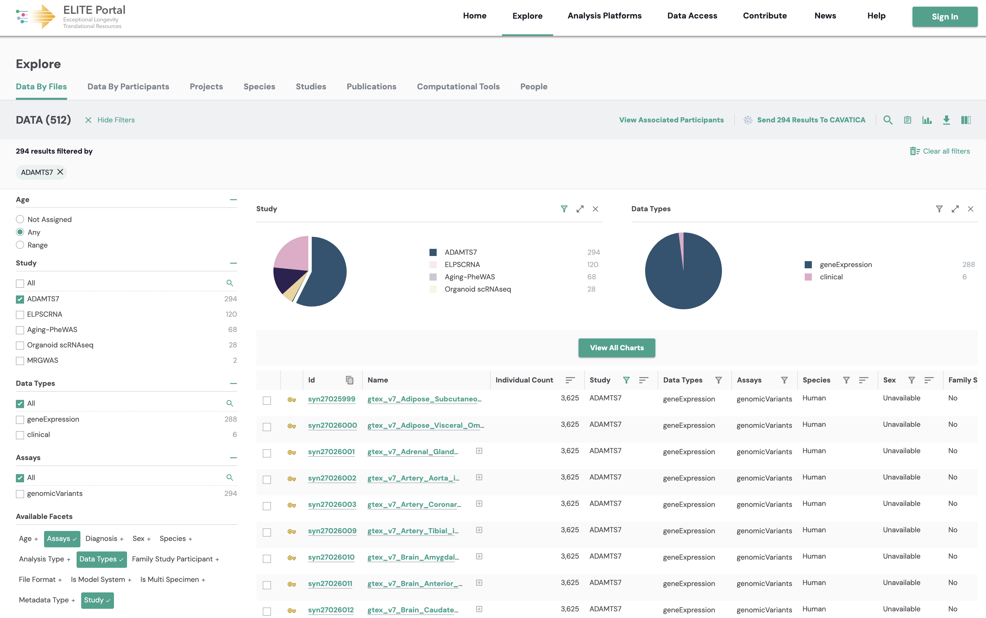
Task: Filter the Sex table column
Action: click(x=911, y=380)
